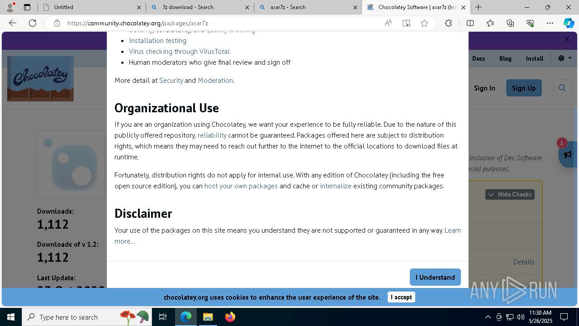579x326 pixels.
Task: Open the Windows Start menu
Action: click(x=11, y=317)
